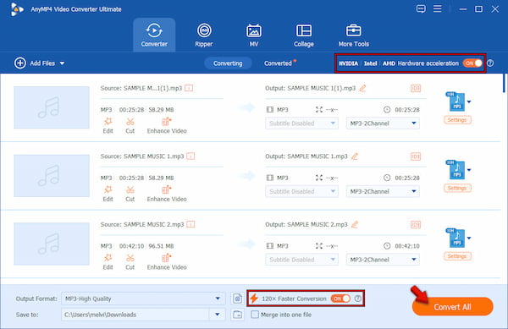Cut the SAMPLE MUSIC 1.mp3 file

click(x=130, y=194)
